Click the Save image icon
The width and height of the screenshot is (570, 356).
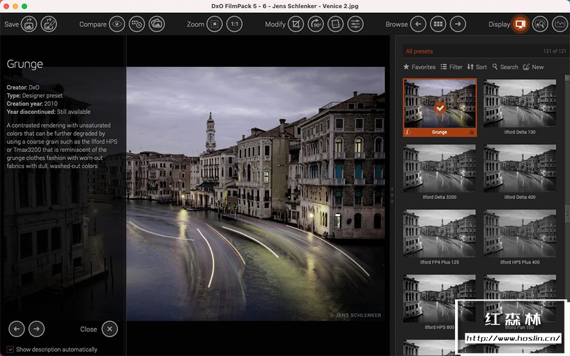point(29,24)
